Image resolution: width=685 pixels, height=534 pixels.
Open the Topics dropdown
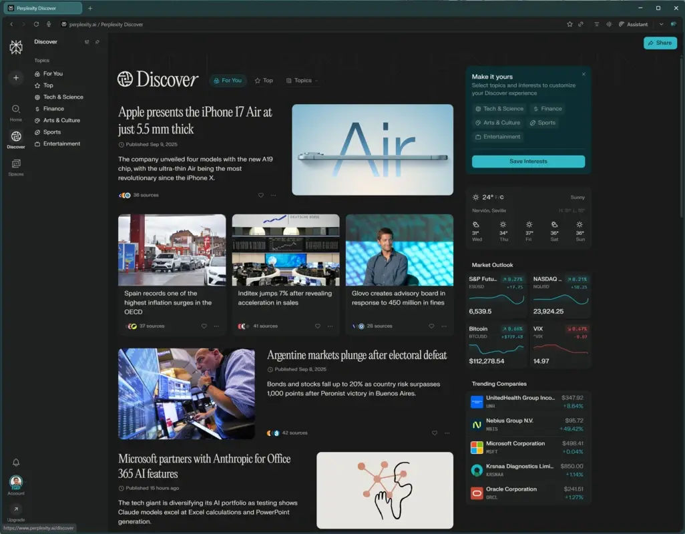click(302, 80)
